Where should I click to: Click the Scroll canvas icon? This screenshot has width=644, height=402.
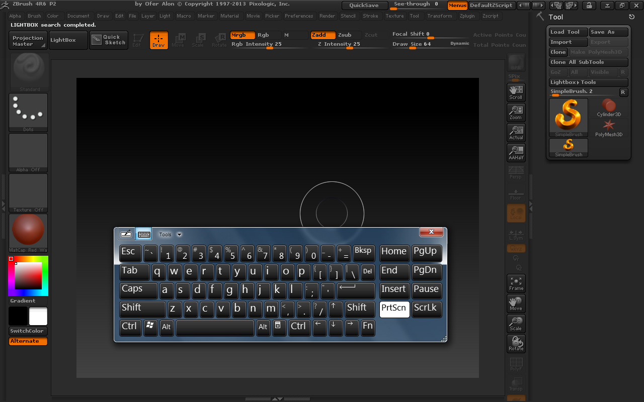click(x=516, y=92)
